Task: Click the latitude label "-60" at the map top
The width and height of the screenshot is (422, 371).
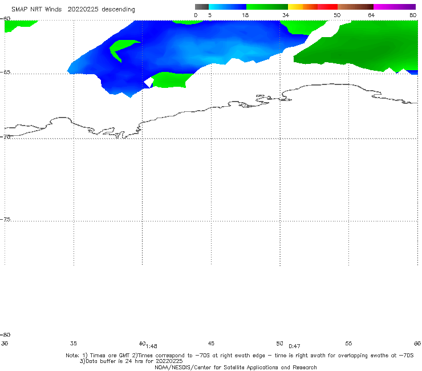Action: (5, 19)
